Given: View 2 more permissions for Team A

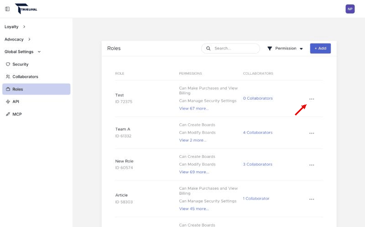Looking at the screenshot, I should 193,140.
